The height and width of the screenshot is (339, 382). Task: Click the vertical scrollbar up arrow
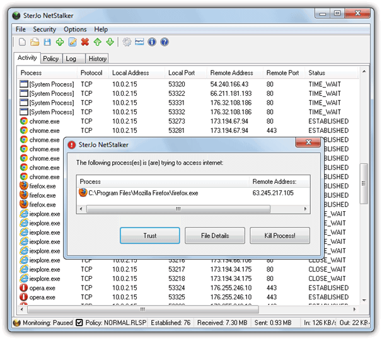point(364,72)
